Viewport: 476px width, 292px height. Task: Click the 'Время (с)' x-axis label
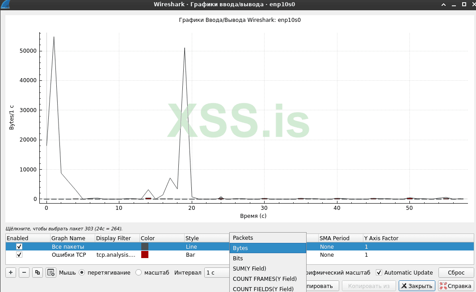253,216
